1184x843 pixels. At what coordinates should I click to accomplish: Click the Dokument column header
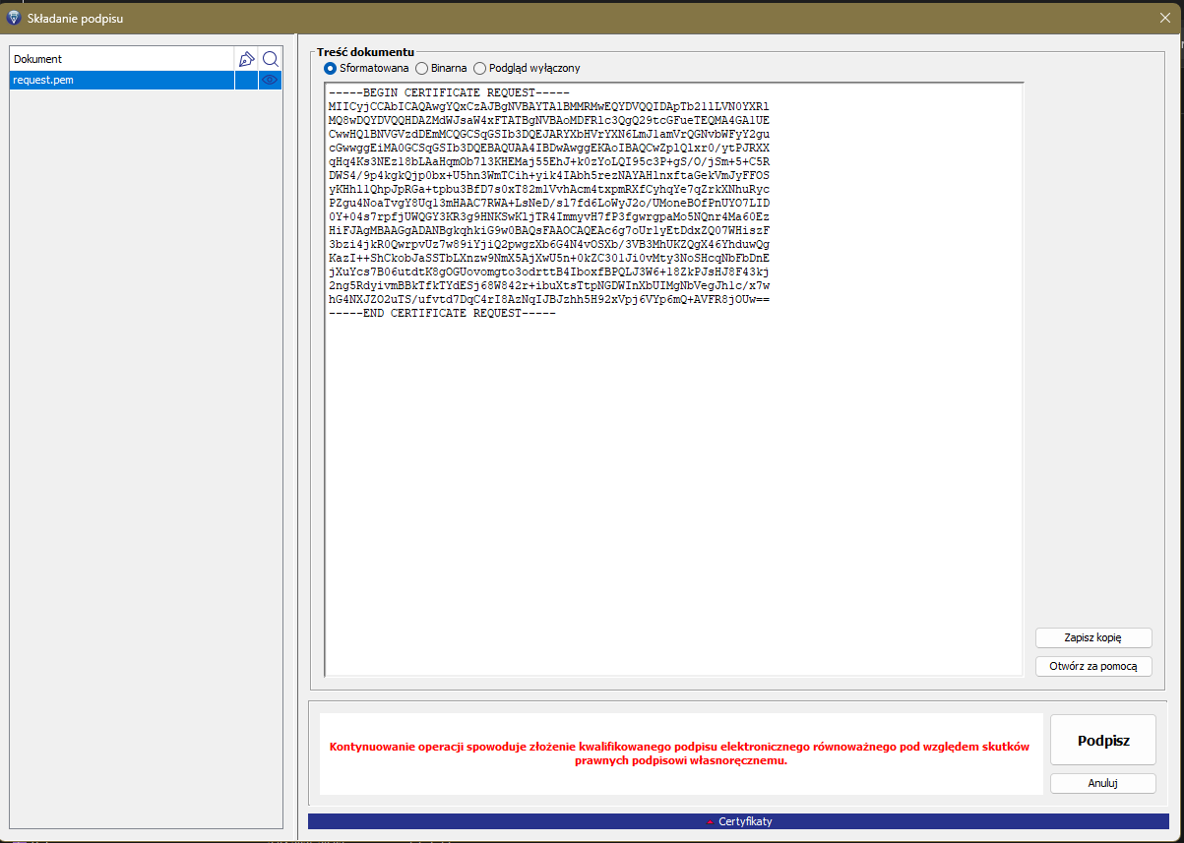coord(118,59)
